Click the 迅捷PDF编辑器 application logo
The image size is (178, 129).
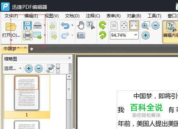coord(5,7)
